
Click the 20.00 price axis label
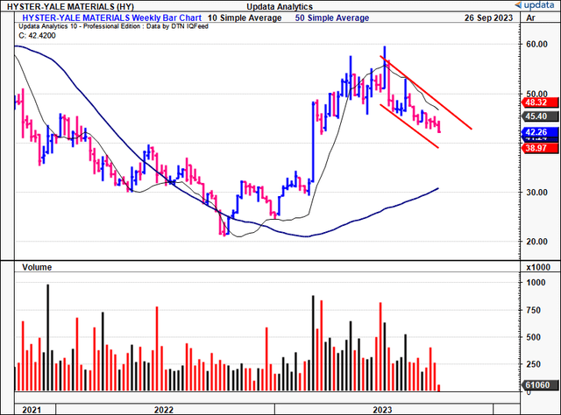tap(536, 242)
